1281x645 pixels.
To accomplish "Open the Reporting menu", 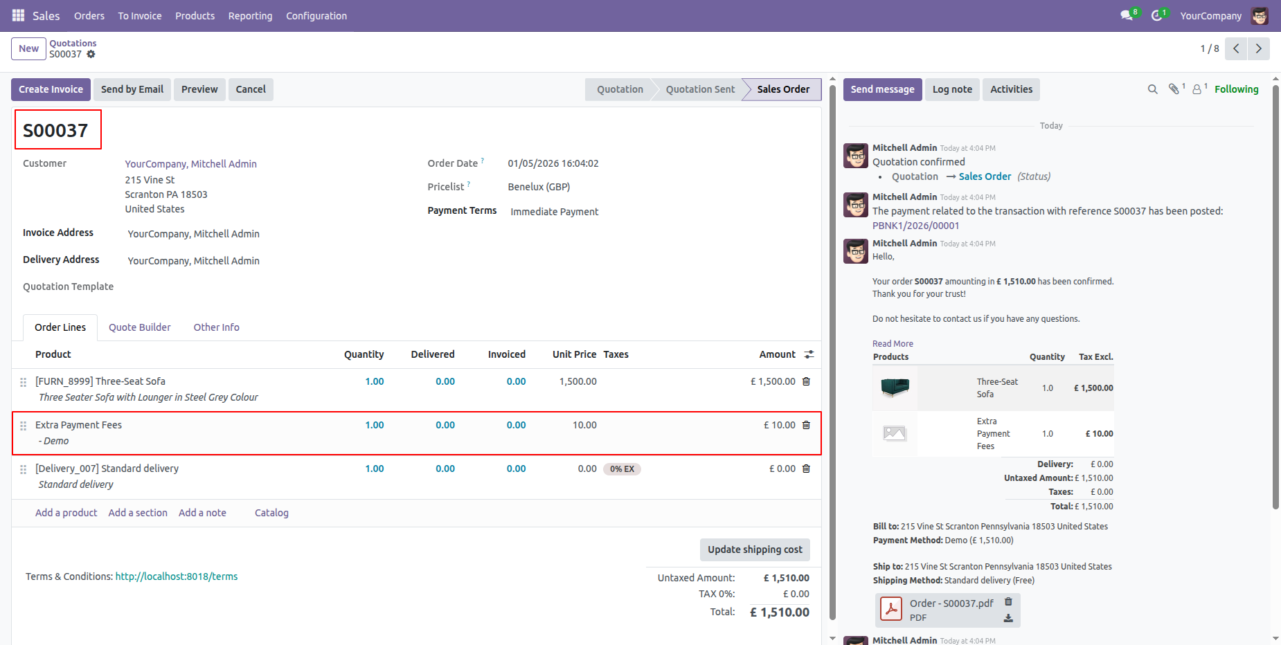I will 250,15.
